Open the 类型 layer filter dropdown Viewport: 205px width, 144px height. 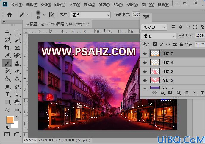(x=154, y=27)
